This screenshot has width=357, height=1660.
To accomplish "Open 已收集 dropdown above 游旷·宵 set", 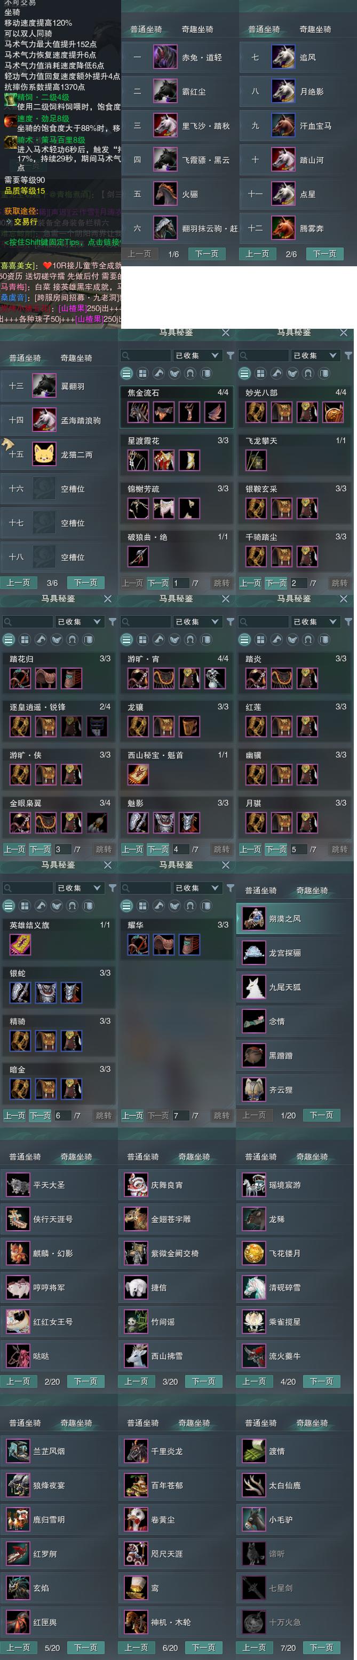I will point(197,622).
